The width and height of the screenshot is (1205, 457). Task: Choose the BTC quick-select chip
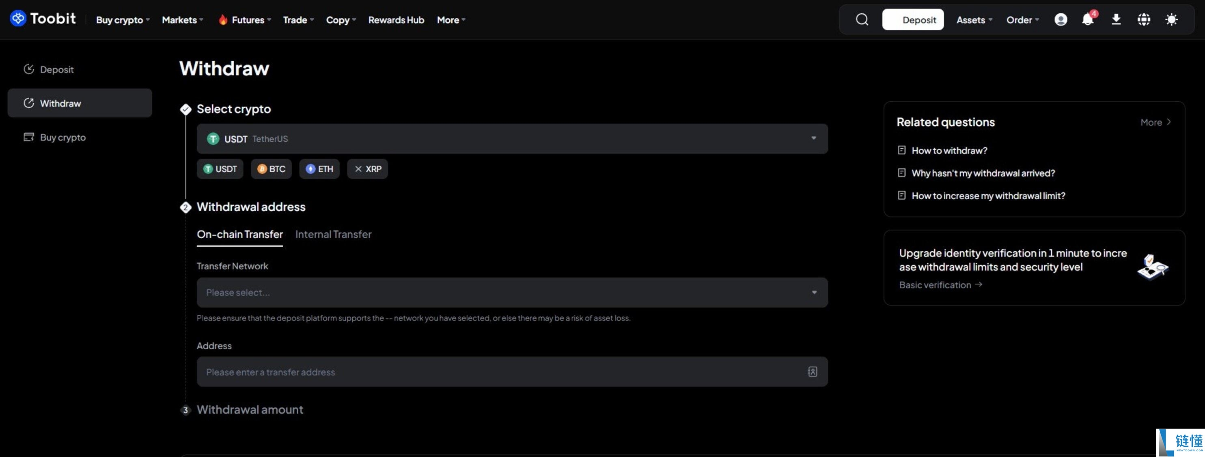pos(271,169)
